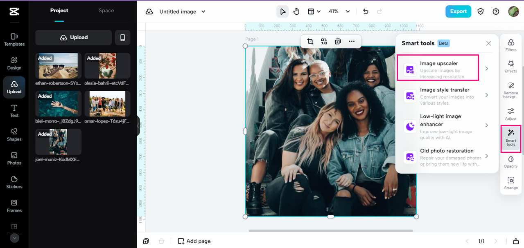Expand Old photo restoration chevron arrow

point(487,156)
